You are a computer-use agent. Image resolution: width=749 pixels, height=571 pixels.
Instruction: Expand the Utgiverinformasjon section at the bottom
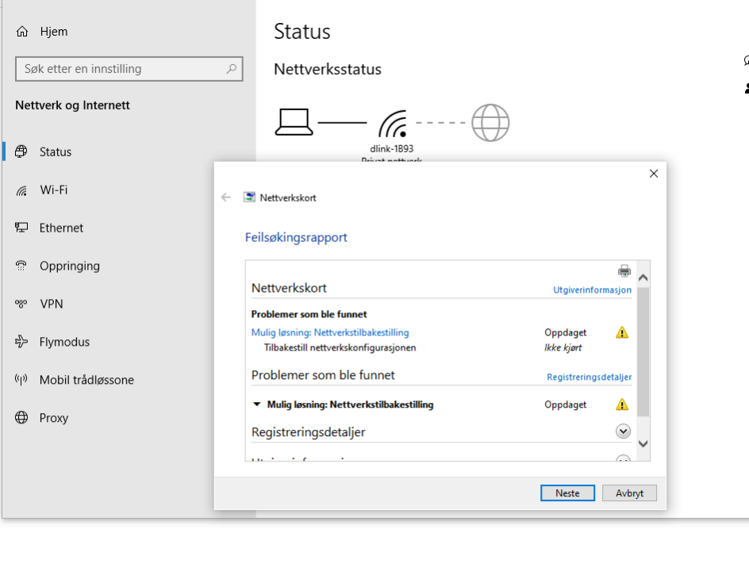(x=623, y=457)
